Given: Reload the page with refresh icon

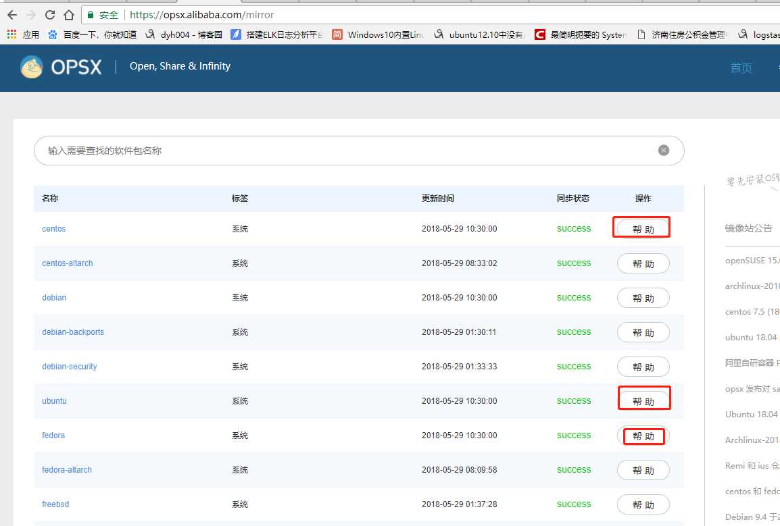Looking at the screenshot, I should (50, 15).
